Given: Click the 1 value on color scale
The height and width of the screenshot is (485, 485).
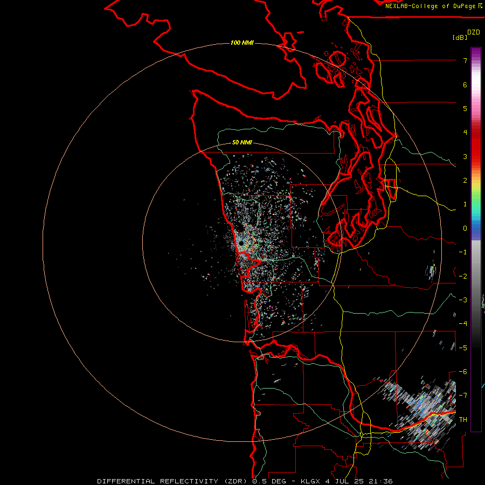Looking at the screenshot, I should tap(465, 204).
